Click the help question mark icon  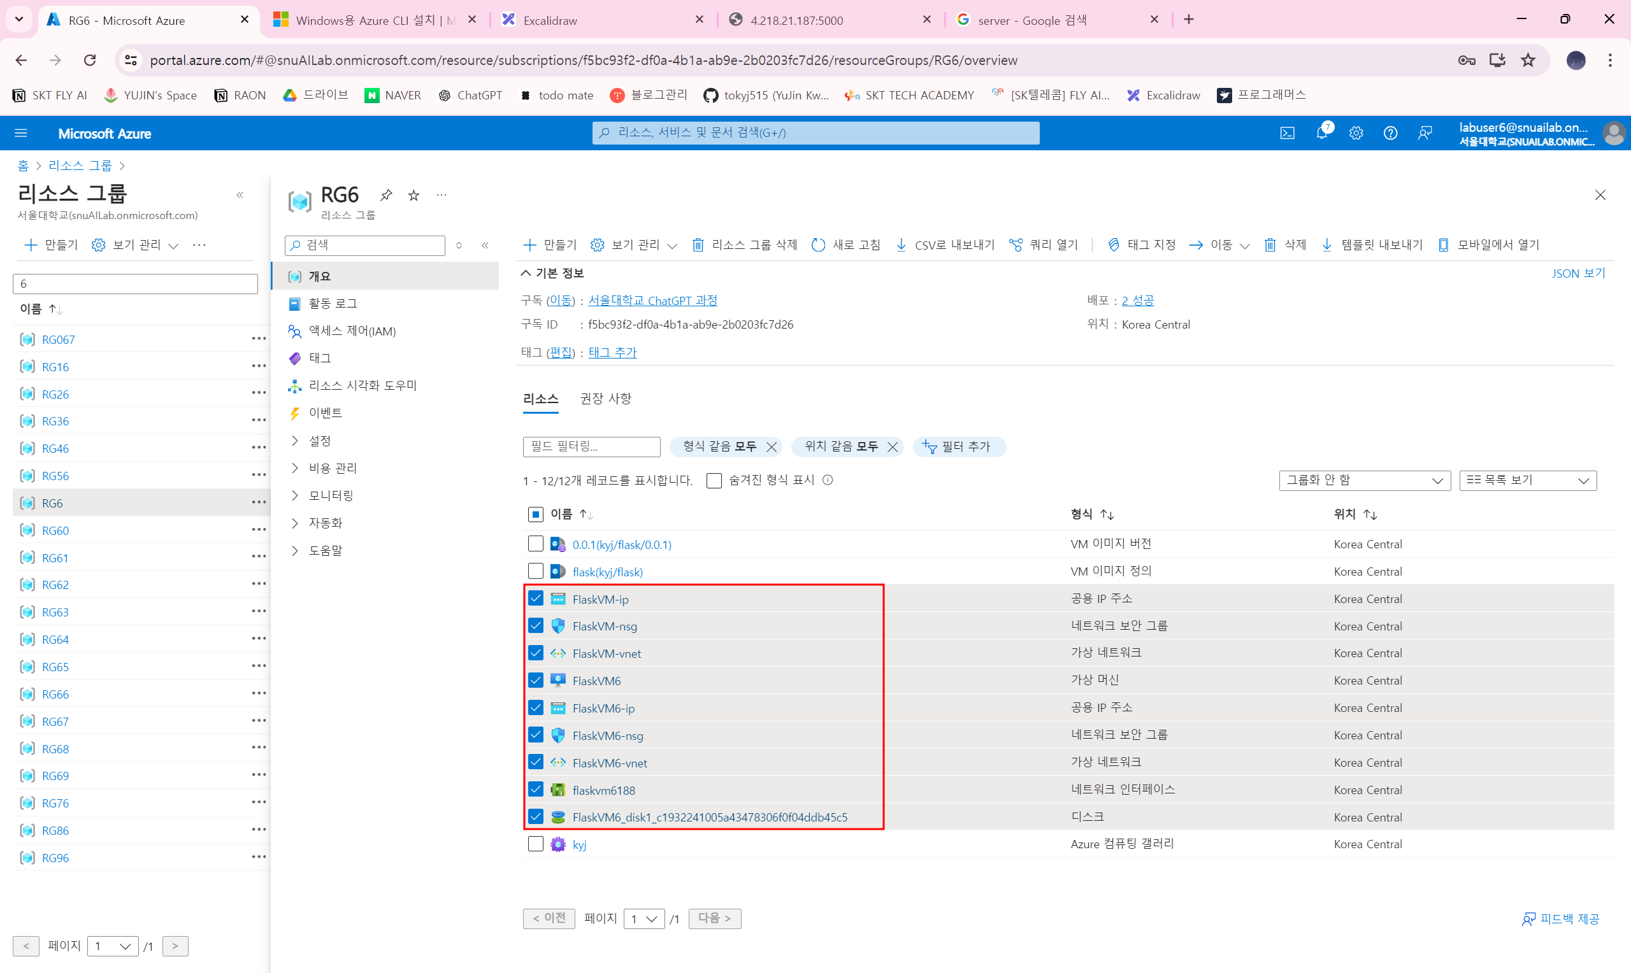tap(1390, 133)
